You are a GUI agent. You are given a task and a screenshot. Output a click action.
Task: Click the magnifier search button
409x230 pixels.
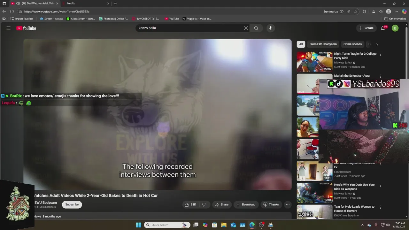click(256, 28)
